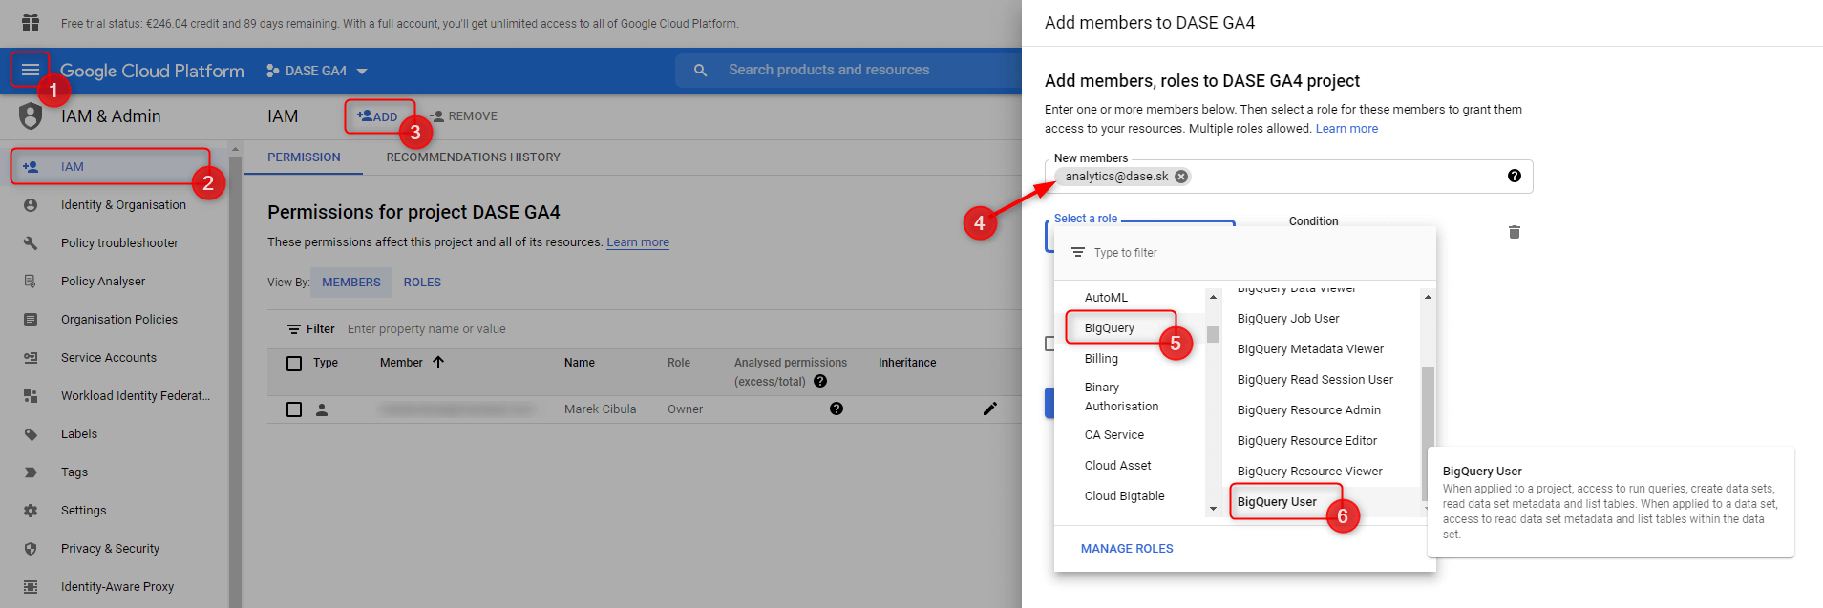The width and height of the screenshot is (1823, 608).
Task: Switch to the PERMISSION tab
Action: click(x=304, y=157)
